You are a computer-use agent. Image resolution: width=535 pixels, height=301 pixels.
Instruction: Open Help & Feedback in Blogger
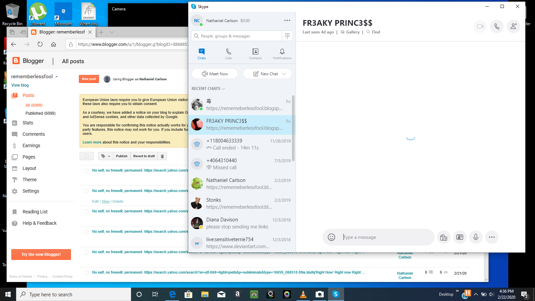[x=39, y=223]
